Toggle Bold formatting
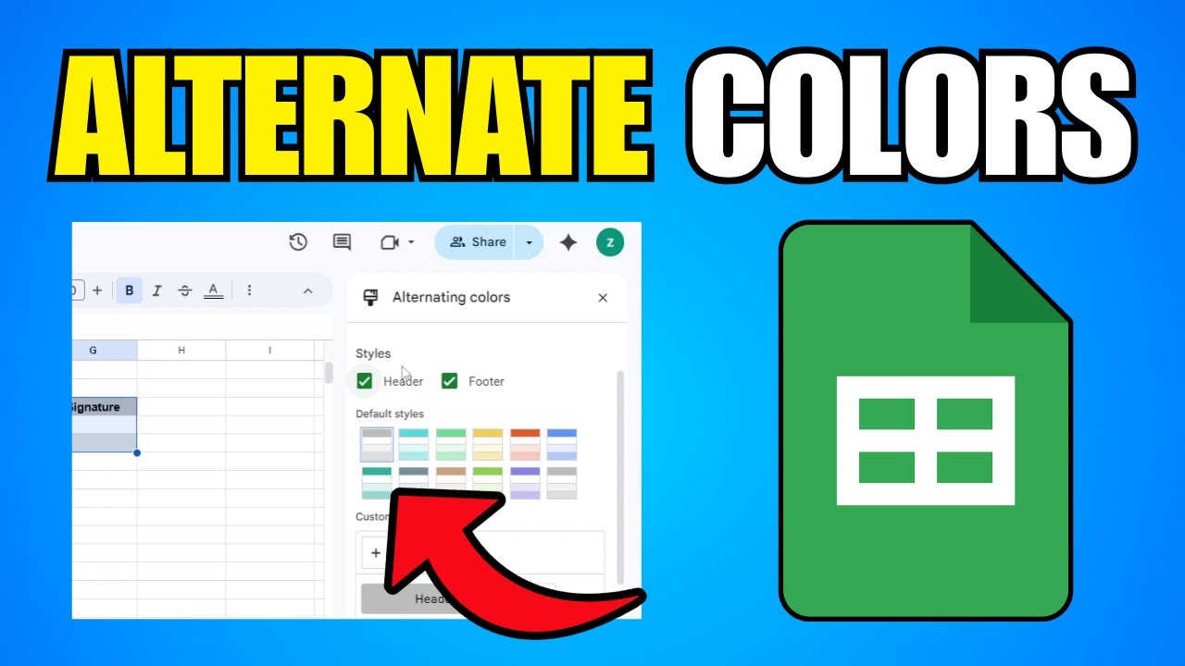The image size is (1185, 666). 129,290
